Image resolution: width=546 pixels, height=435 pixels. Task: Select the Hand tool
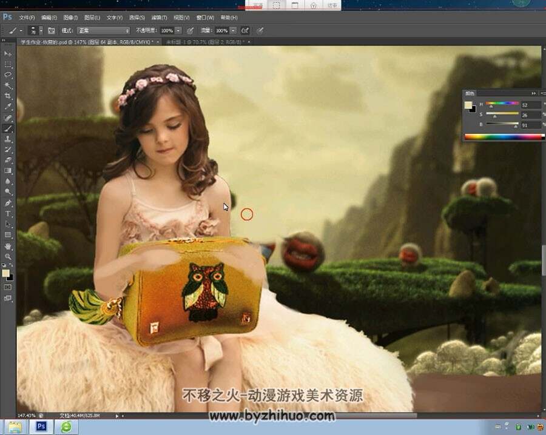(8, 246)
